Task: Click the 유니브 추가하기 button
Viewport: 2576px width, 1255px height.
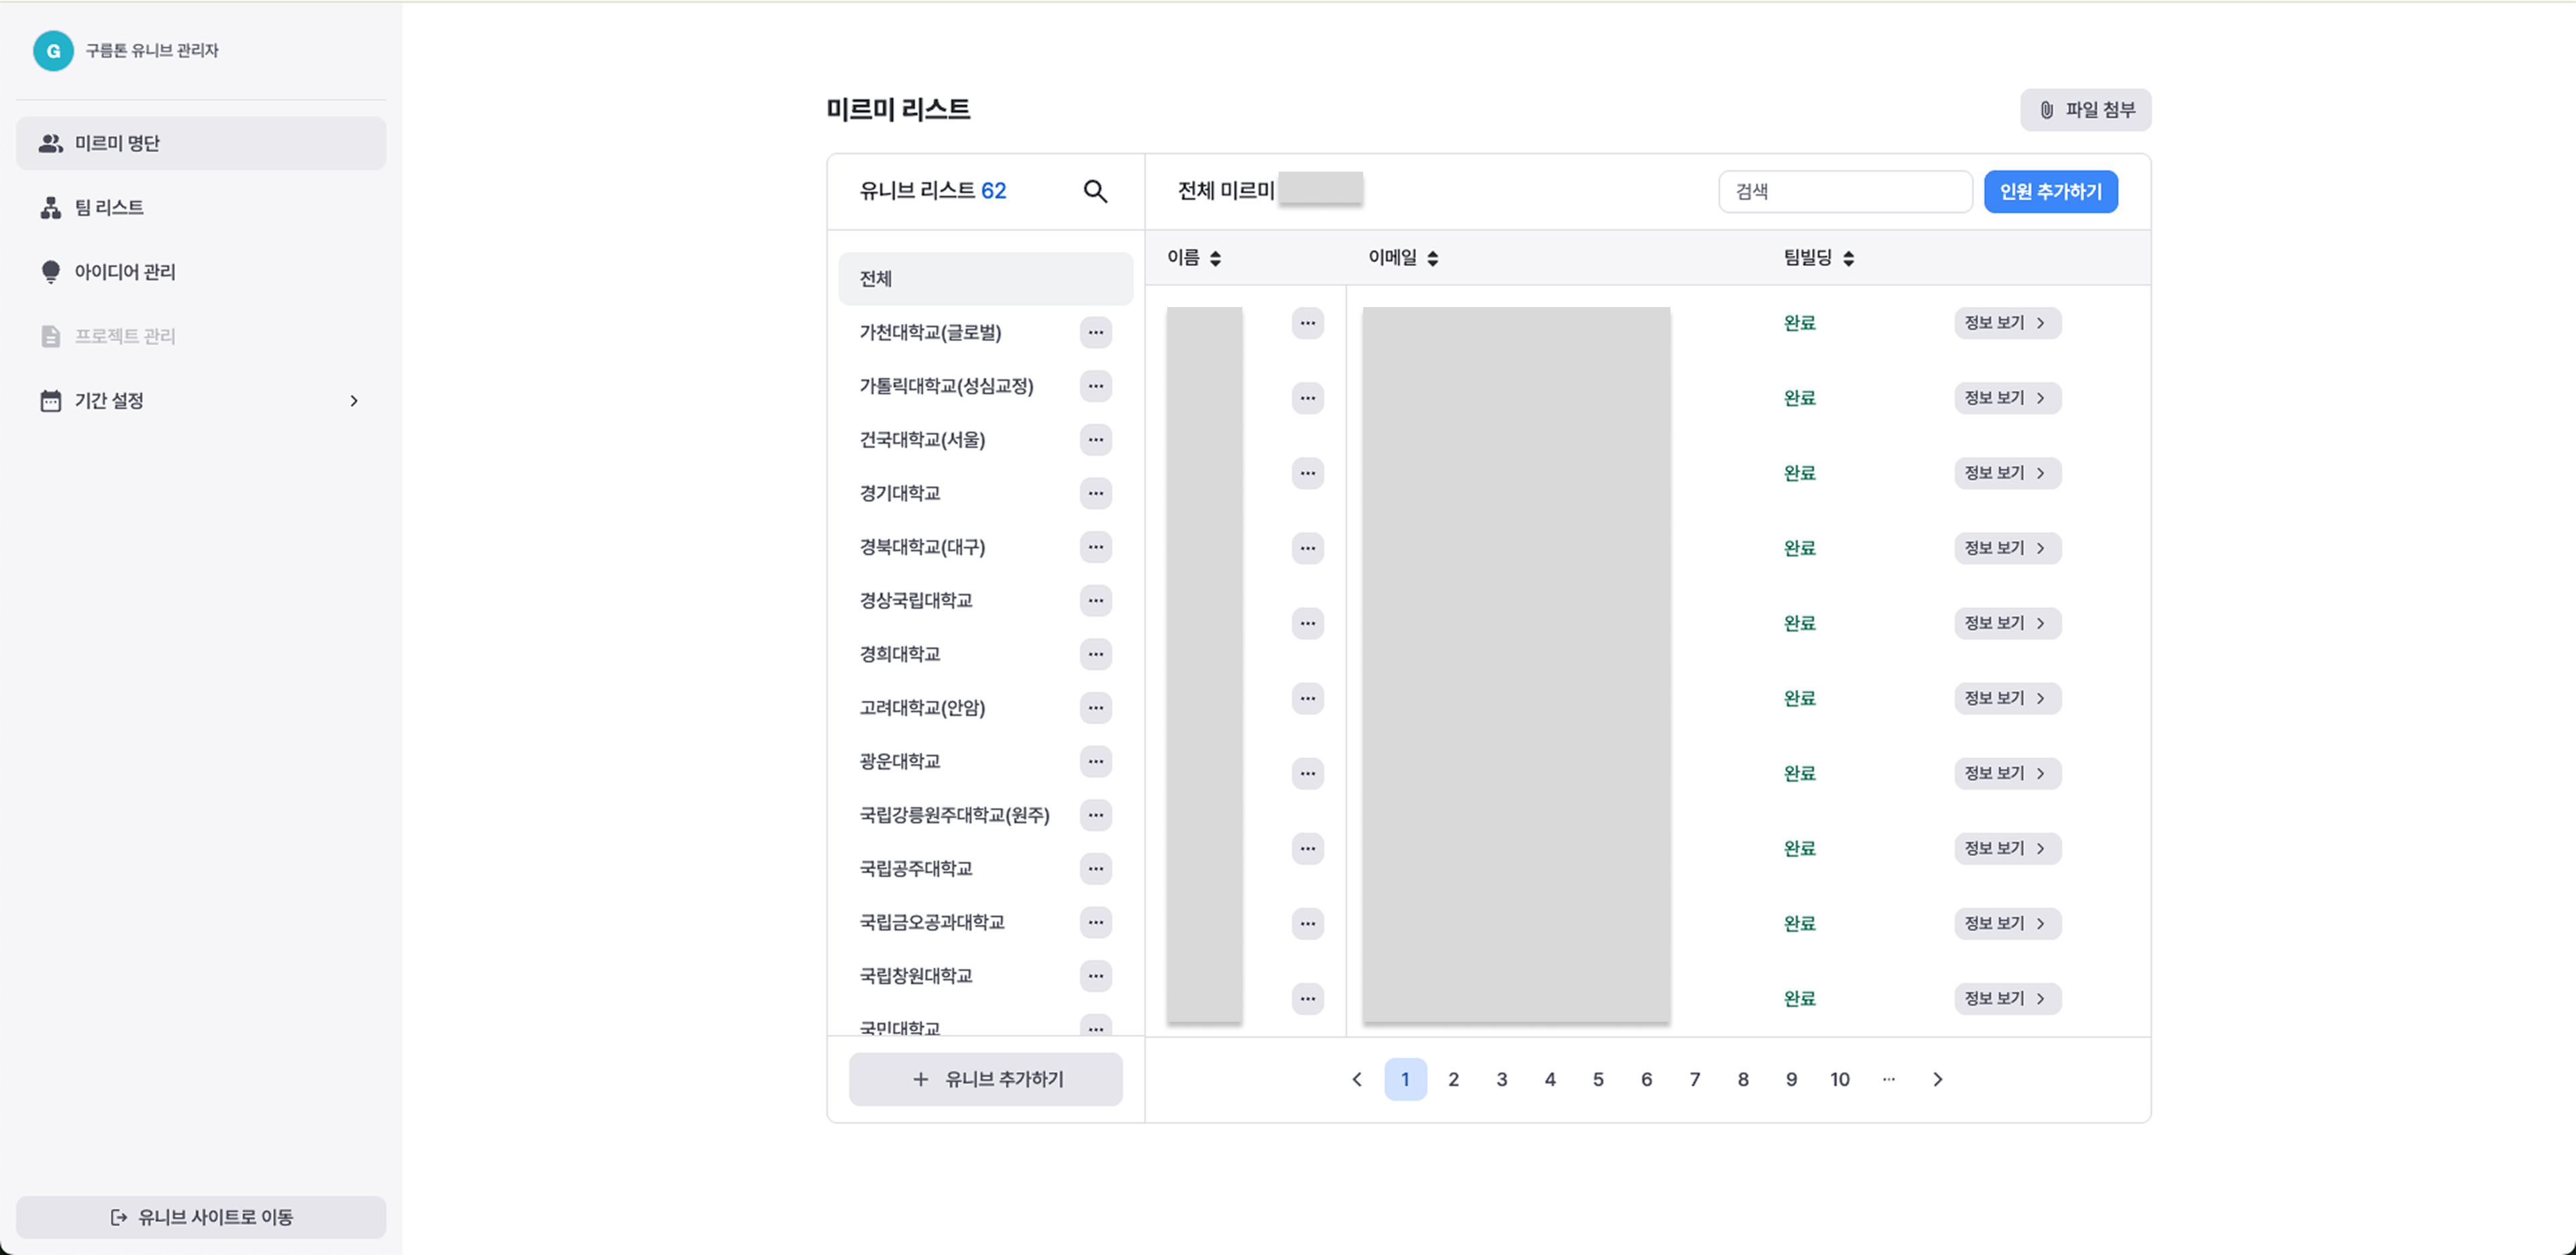Action: pyautogui.click(x=985, y=1079)
